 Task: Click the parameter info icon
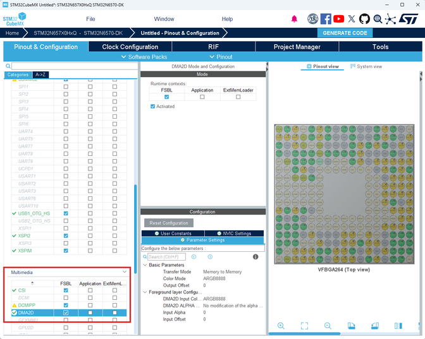pos(256,257)
